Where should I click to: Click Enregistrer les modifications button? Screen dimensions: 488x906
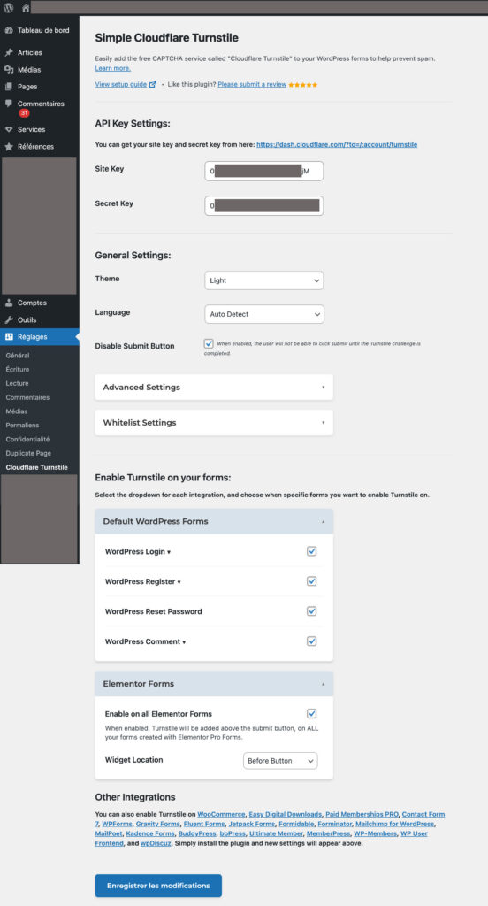click(158, 886)
